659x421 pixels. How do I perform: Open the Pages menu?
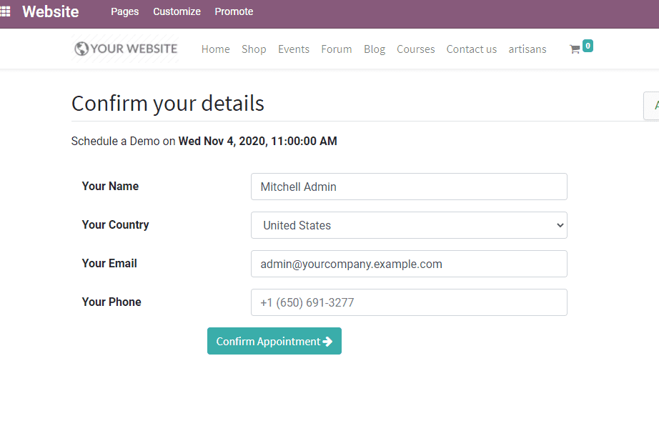[125, 11]
